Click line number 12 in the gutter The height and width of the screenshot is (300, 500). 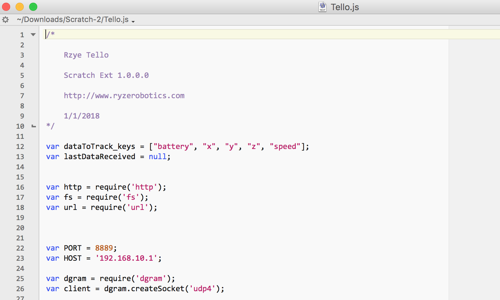tap(20, 147)
